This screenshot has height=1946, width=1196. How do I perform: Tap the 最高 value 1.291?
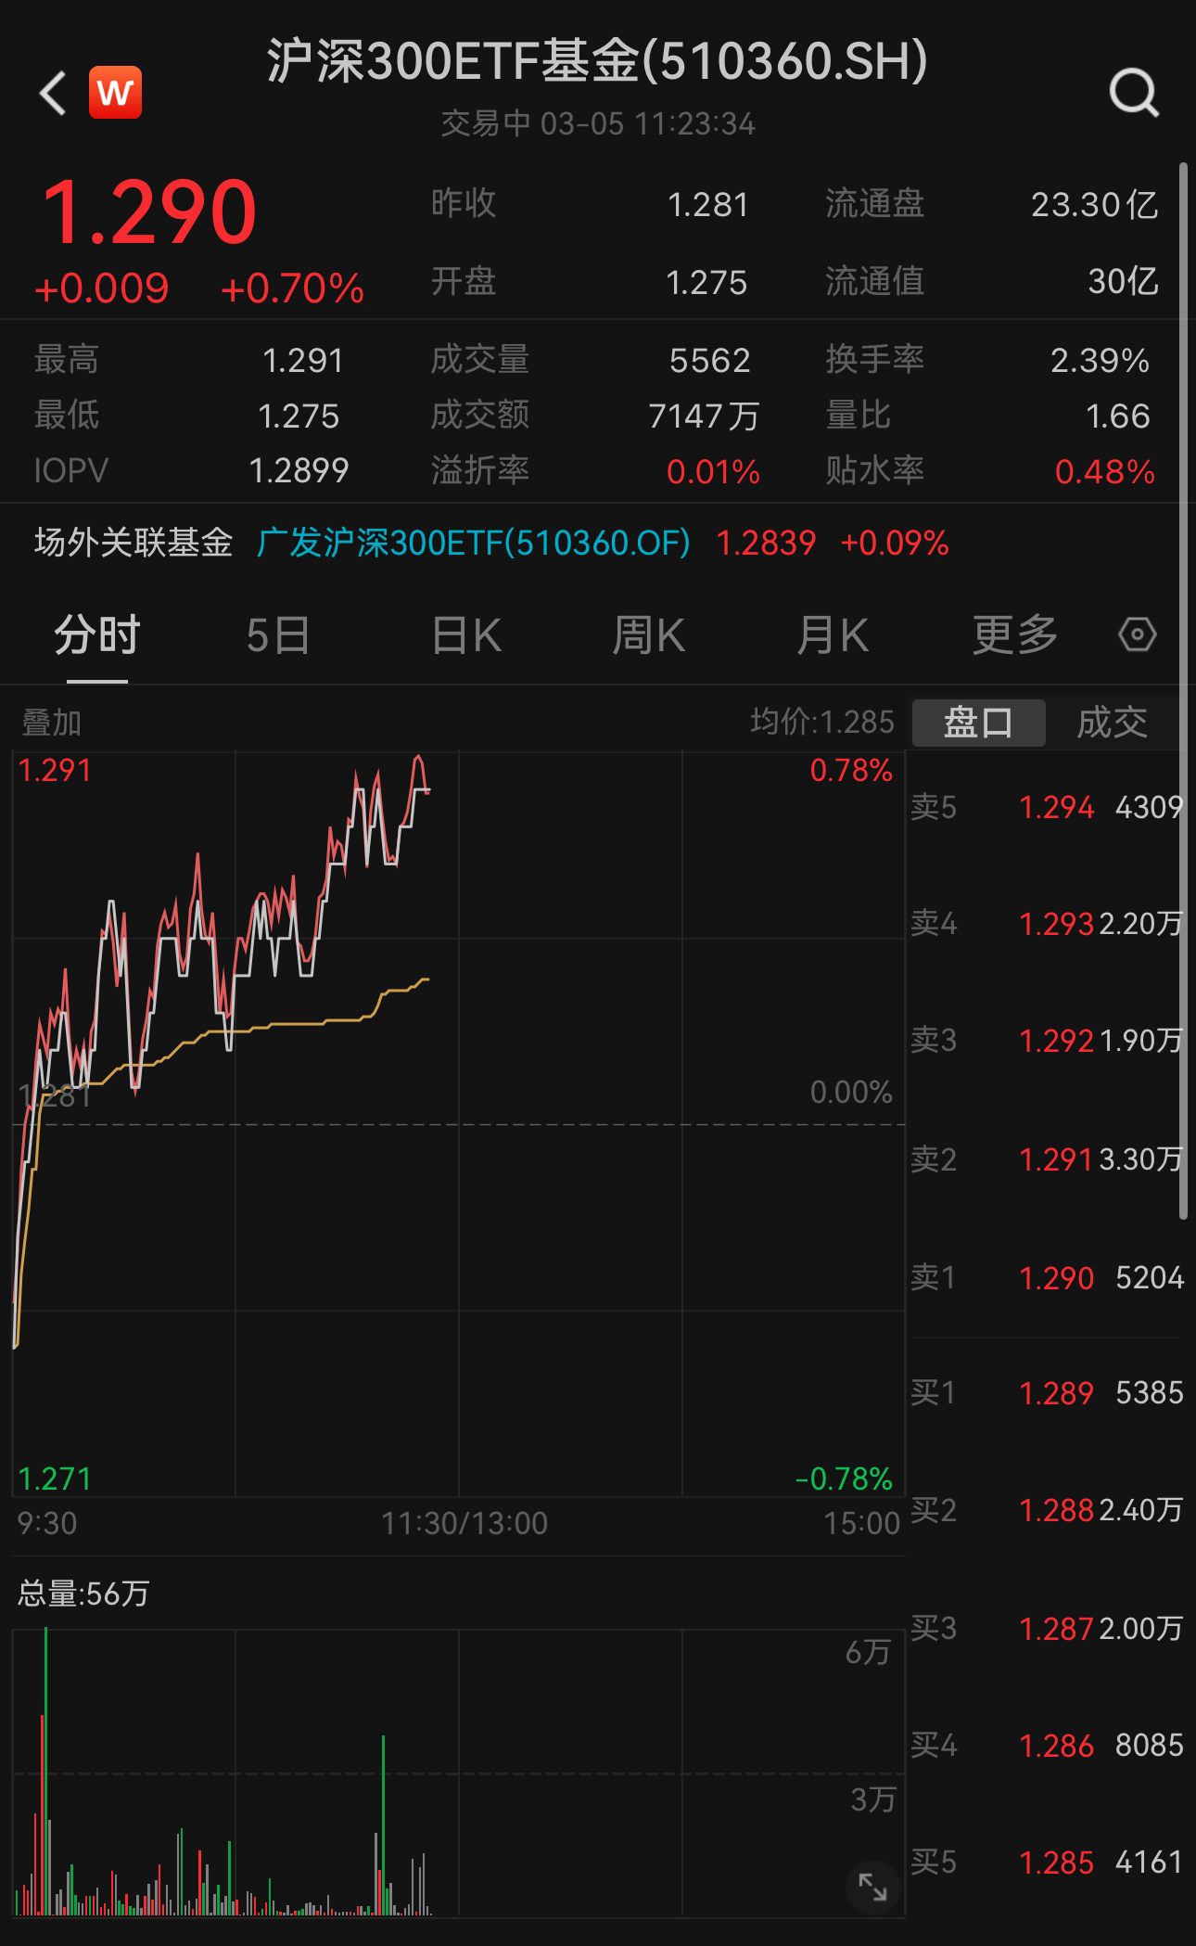[x=303, y=361]
